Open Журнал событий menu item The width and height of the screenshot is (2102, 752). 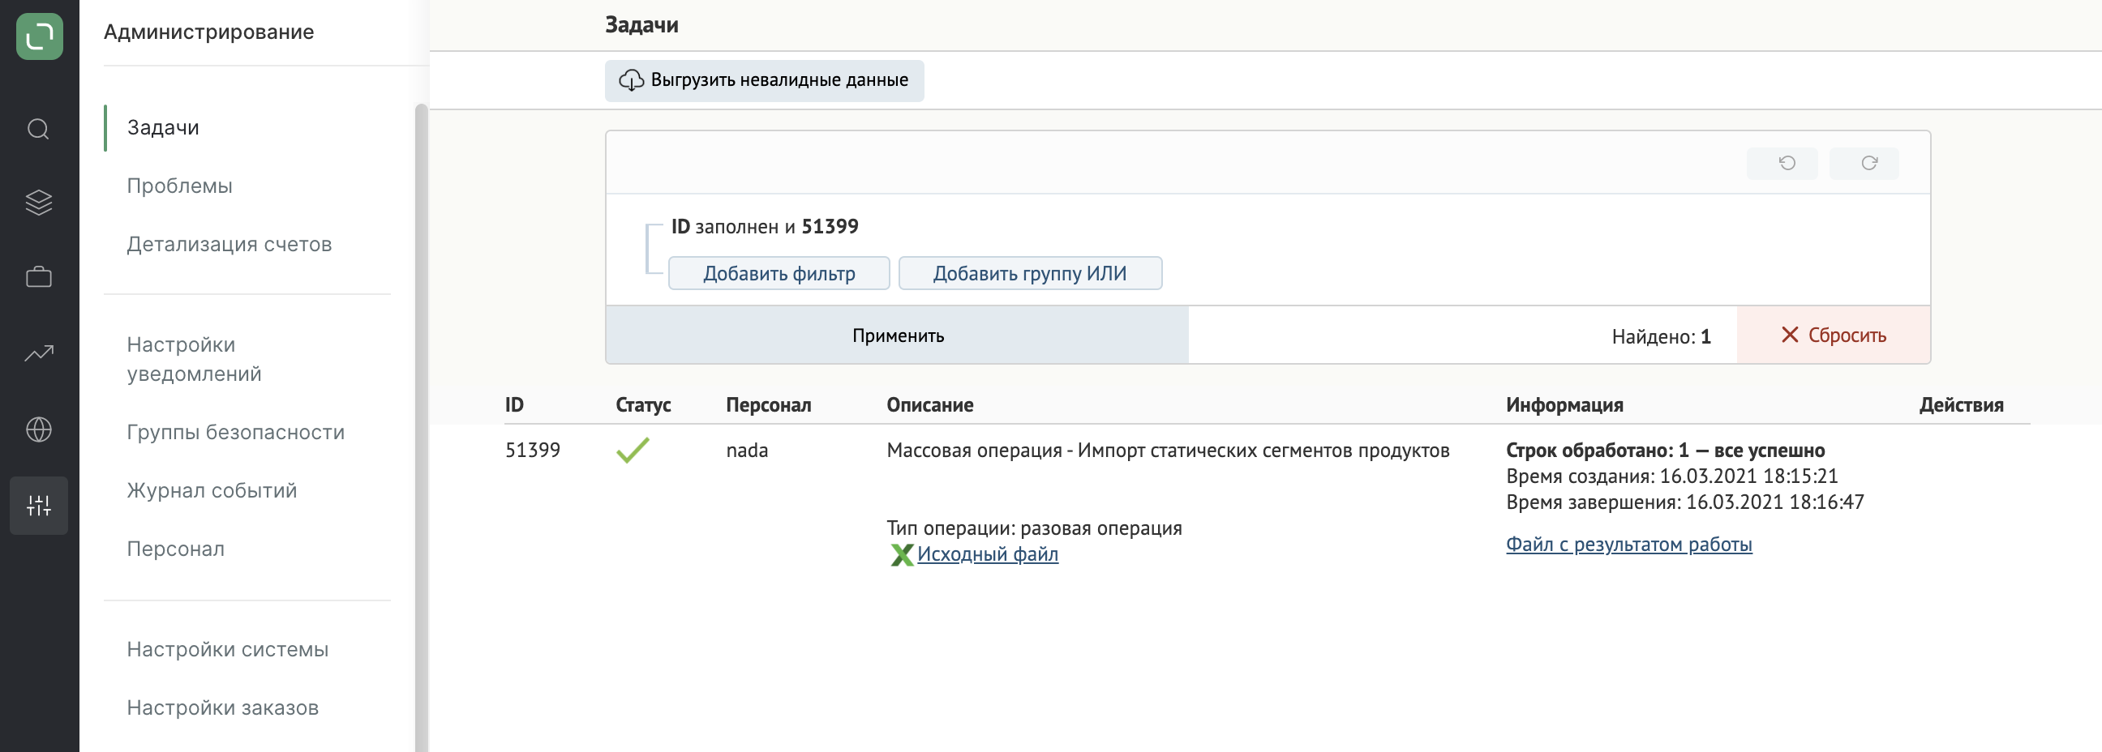[212, 490]
